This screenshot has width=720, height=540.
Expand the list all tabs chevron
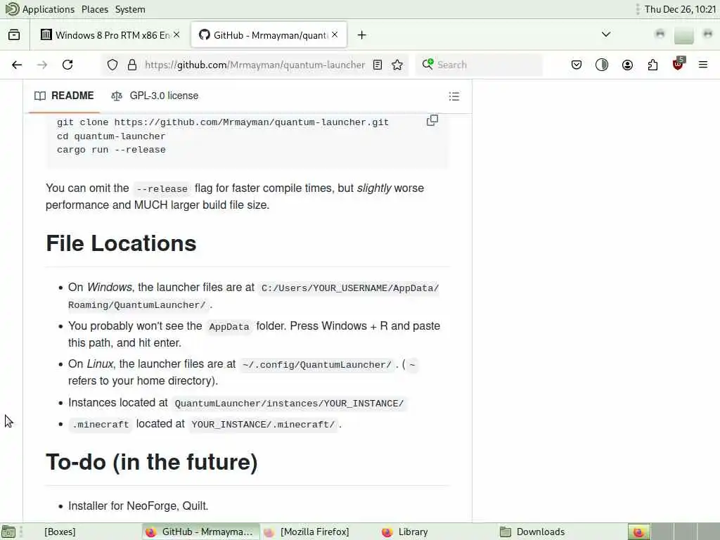tap(606, 34)
